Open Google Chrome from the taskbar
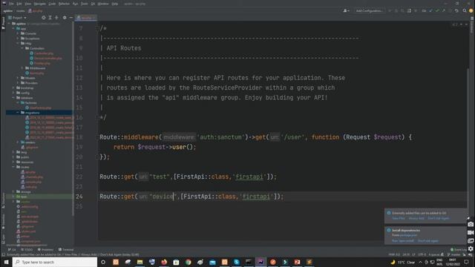The image size is (475, 267). [188, 262]
